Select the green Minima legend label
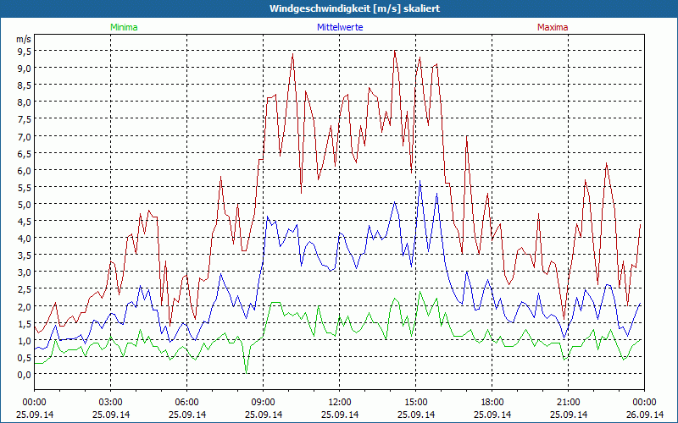Image resolution: width=678 pixels, height=423 pixels. [x=124, y=27]
